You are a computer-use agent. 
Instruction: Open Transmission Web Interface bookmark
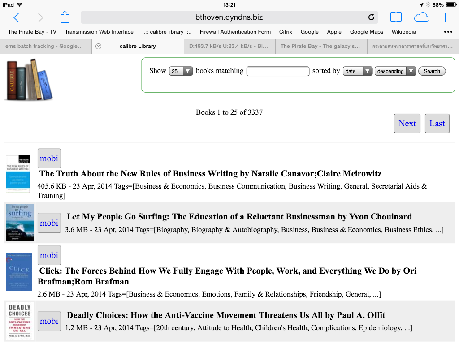click(x=99, y=32)
